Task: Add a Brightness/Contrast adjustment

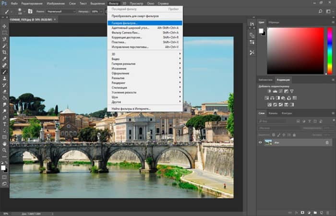Action: pyautogui.click(x=269, y=91)
